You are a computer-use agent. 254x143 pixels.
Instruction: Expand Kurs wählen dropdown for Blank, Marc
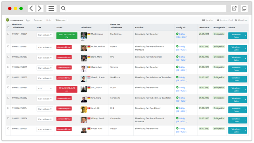coord(45,58)
